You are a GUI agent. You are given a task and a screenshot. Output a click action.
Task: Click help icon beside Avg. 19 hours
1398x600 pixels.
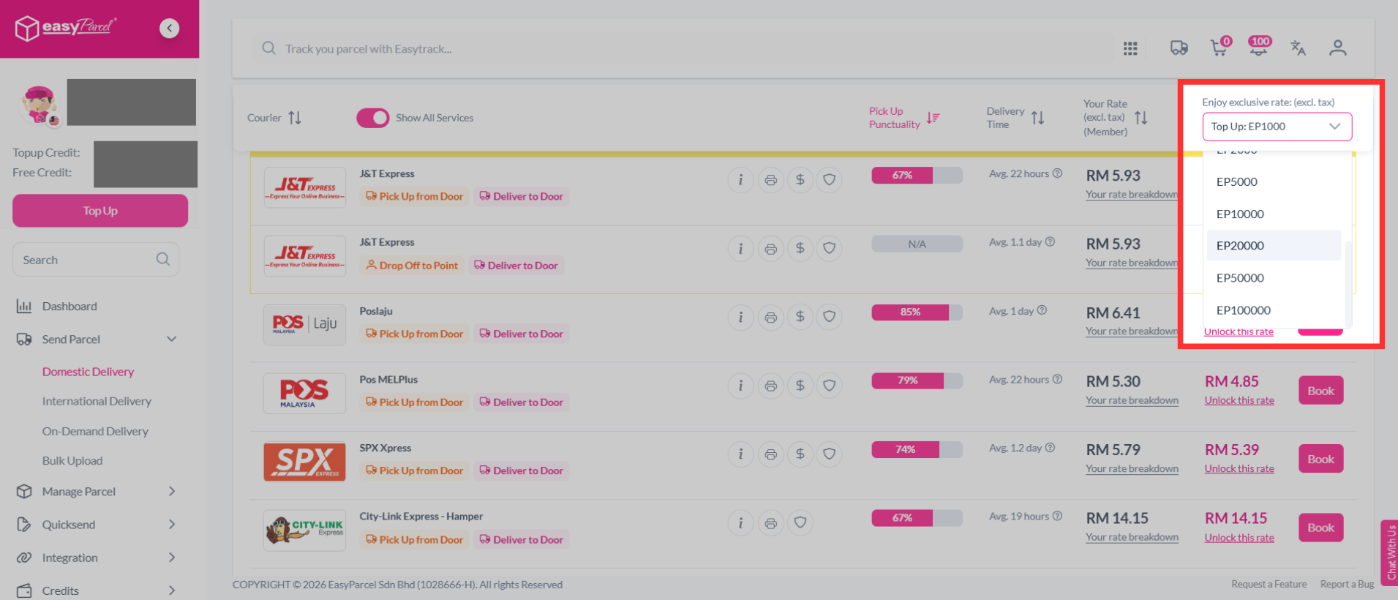click(x=1057, y=516)
